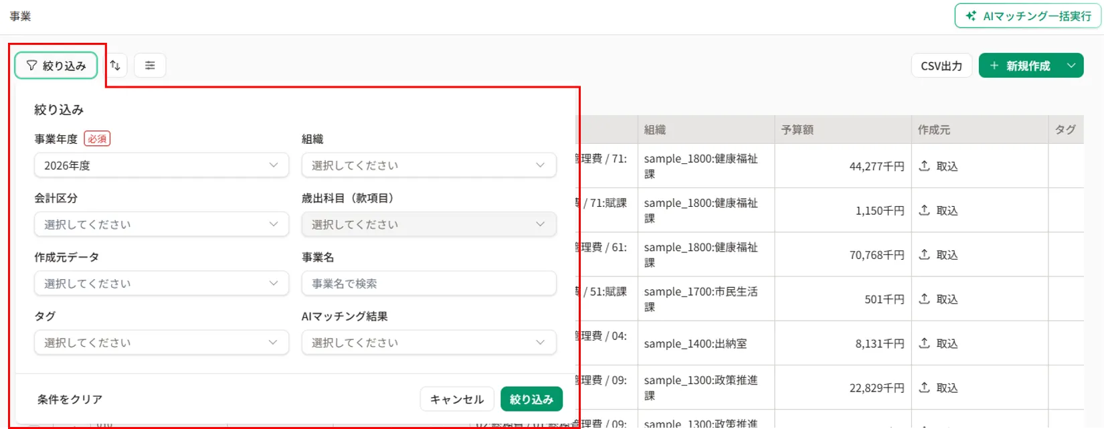Apply filter with green 絞り込み button
Viewport: 1104px width, 429px height.
[x=531, y=400]
